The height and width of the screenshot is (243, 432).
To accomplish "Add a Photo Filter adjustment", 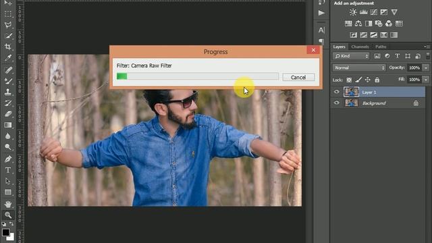I will (379, 24).
